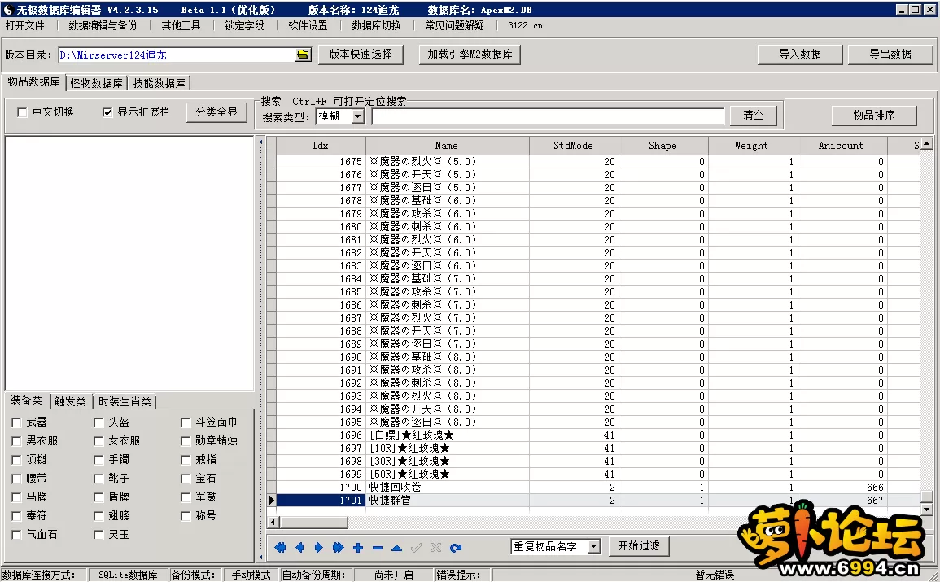
Task: Click grid vertical scrollbar down arrow
Action: [x=927, y=509]
